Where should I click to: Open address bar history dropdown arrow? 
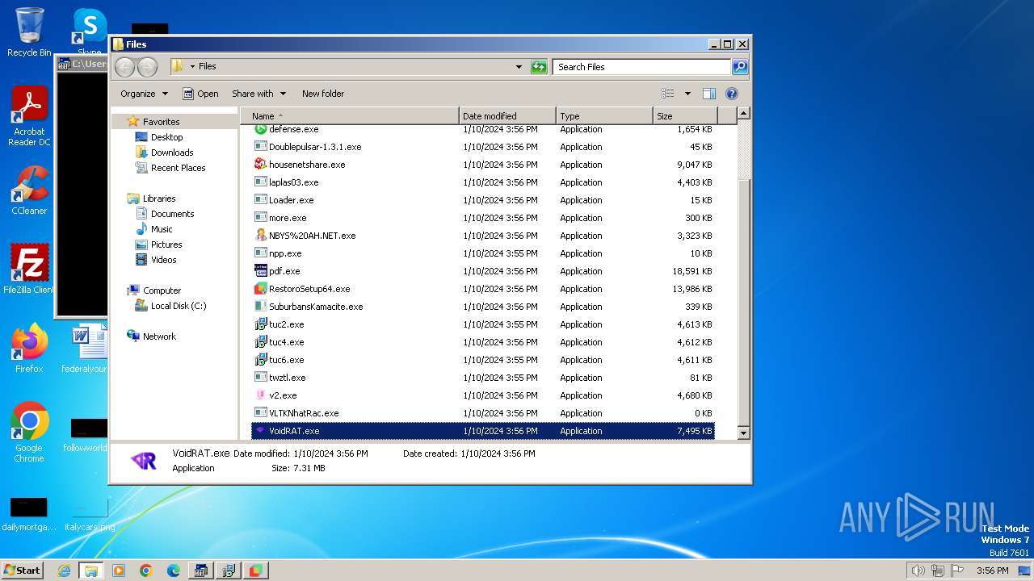(519, 67)
